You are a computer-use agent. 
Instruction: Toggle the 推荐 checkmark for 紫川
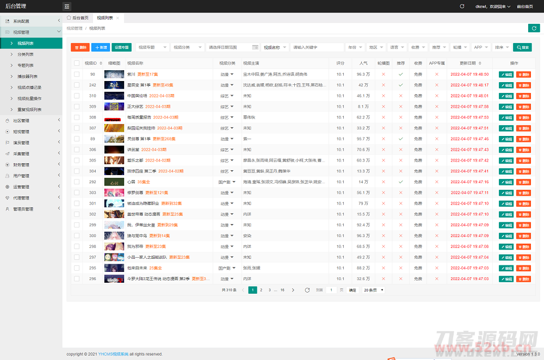[400, 74]
